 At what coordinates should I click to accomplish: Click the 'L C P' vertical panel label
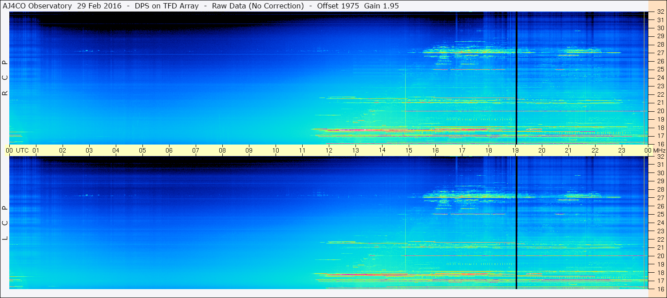click(x=5, y=223)
